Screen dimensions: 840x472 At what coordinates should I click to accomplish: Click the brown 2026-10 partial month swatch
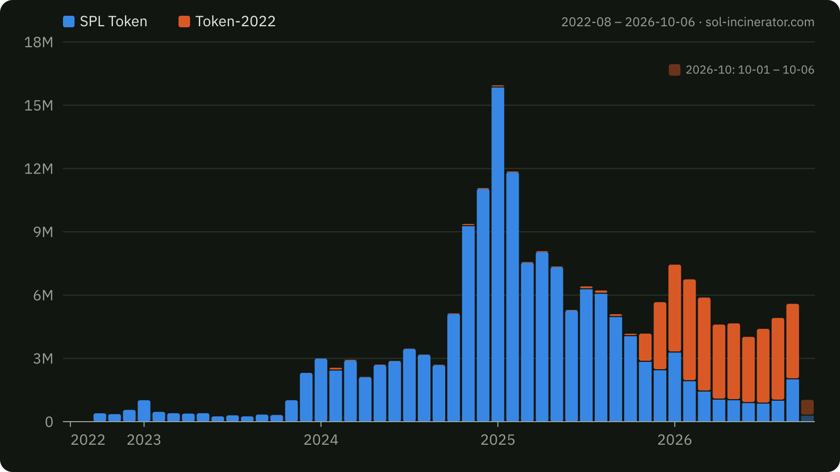pyautogui.click(x=675, y=70)
